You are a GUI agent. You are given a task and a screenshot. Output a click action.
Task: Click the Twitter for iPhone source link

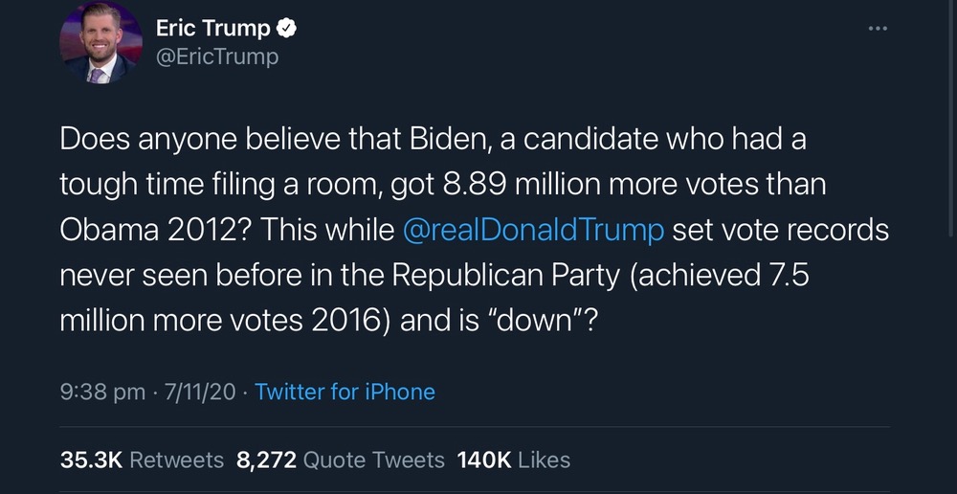click(x=345, y=392)
